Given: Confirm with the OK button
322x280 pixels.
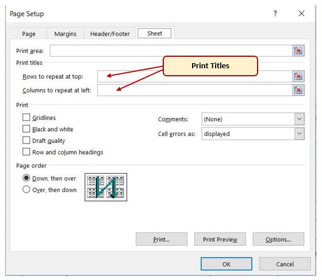Looking at the screenshot, I should point(227,264).
